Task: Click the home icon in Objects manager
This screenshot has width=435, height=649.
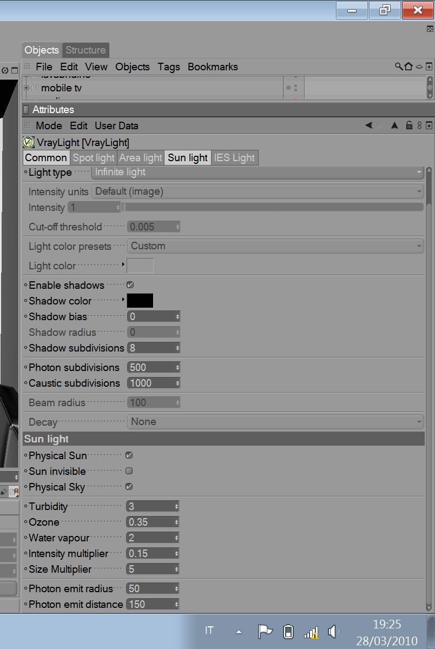Action: (408, 67)
